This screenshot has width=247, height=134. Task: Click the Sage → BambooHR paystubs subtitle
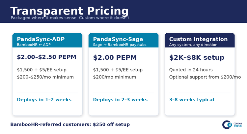click(x=120, y=45)
